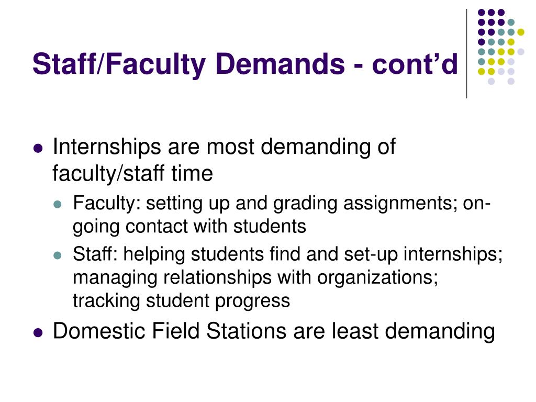Click the yellow dot at the decoration's lower left
536x402 pixels.
[482, 71]
